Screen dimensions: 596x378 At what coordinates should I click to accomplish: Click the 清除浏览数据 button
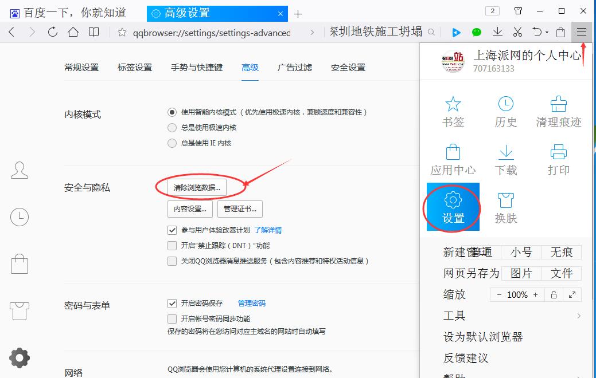click(197, 187)
